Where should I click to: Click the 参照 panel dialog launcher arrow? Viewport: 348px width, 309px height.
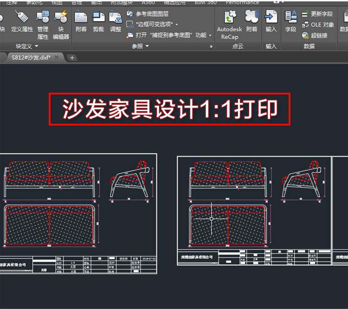(x=211, y=46)
